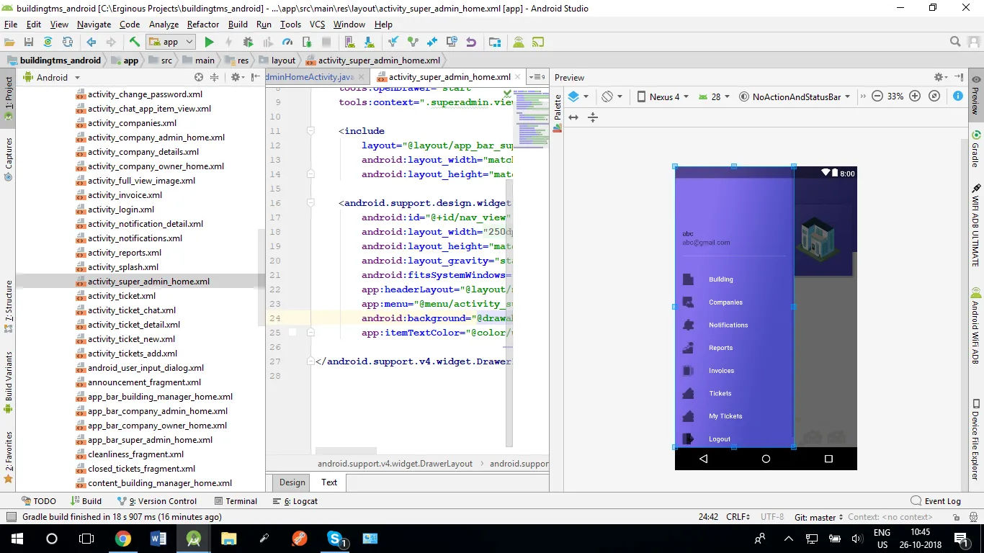Open the NoActionAndStatusBar theme dropdown
The image size is (984, 553).
click(x=795, y=96)
